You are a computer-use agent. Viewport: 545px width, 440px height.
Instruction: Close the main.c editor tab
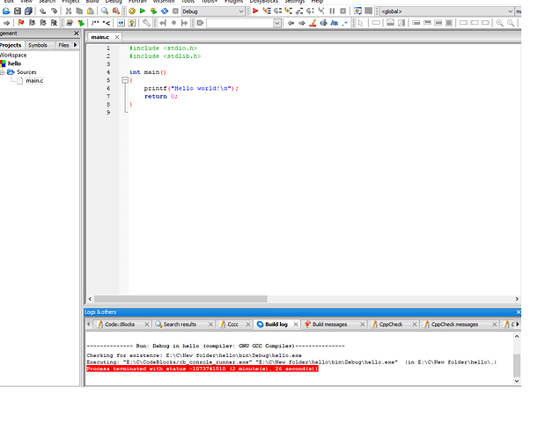(117, 37)
